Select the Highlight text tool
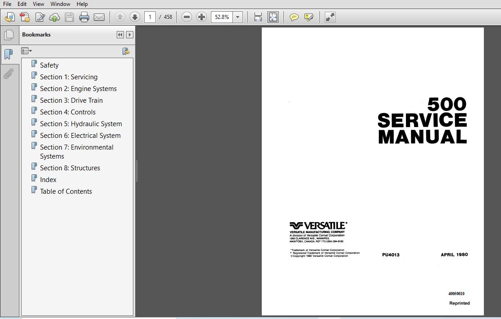This screenshot has width=501, height=319. click(x=309, y=17)
